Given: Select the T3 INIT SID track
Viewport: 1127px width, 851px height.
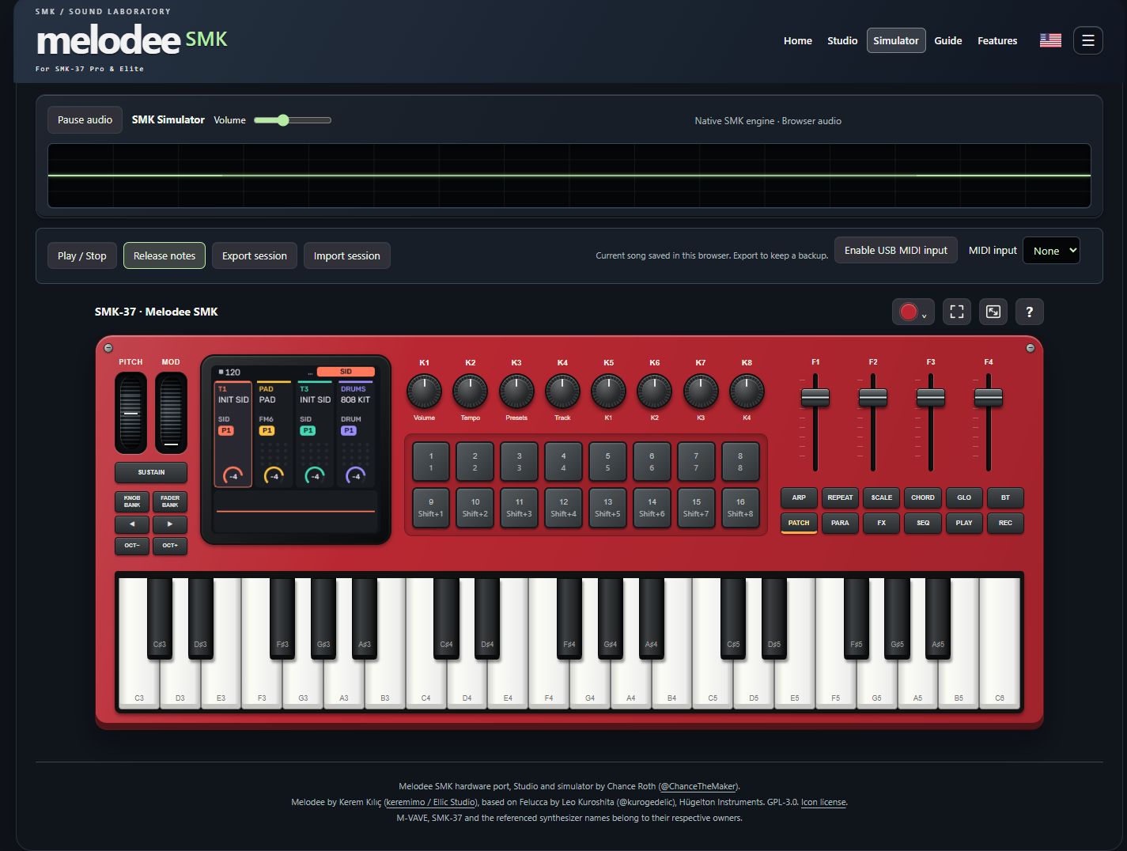Looking at the screenshot, I should pyautogui.click(x=315, y=434).
